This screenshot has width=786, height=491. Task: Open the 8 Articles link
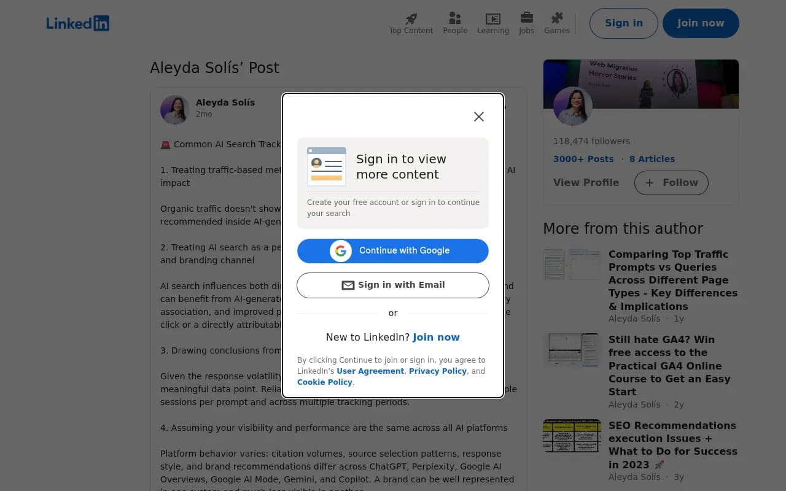click(652, 159)
